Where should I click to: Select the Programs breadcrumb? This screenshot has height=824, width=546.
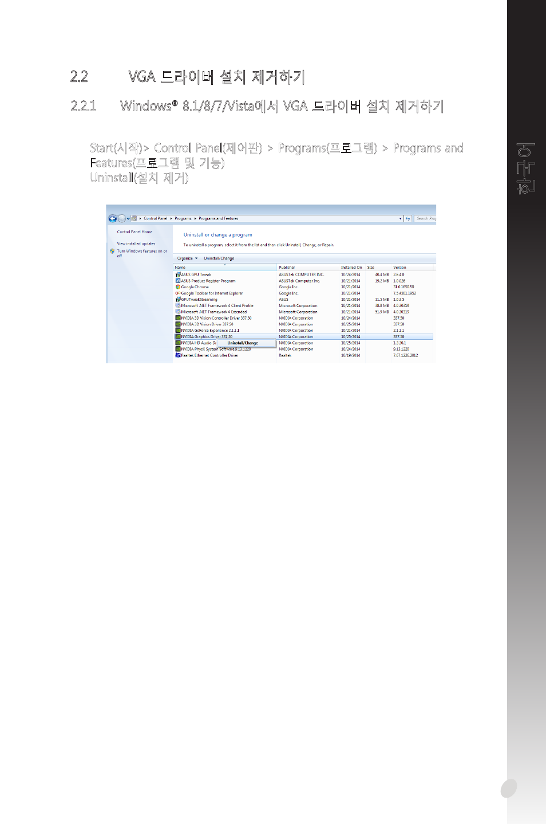pyautogui.click(x=183, y=218)
